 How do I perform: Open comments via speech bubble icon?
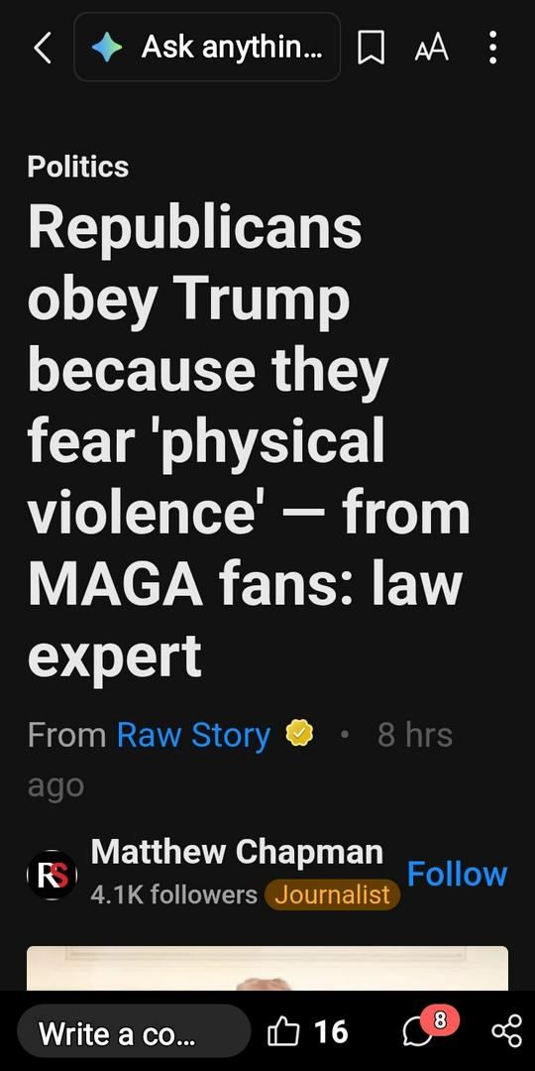click(418, 1032)
